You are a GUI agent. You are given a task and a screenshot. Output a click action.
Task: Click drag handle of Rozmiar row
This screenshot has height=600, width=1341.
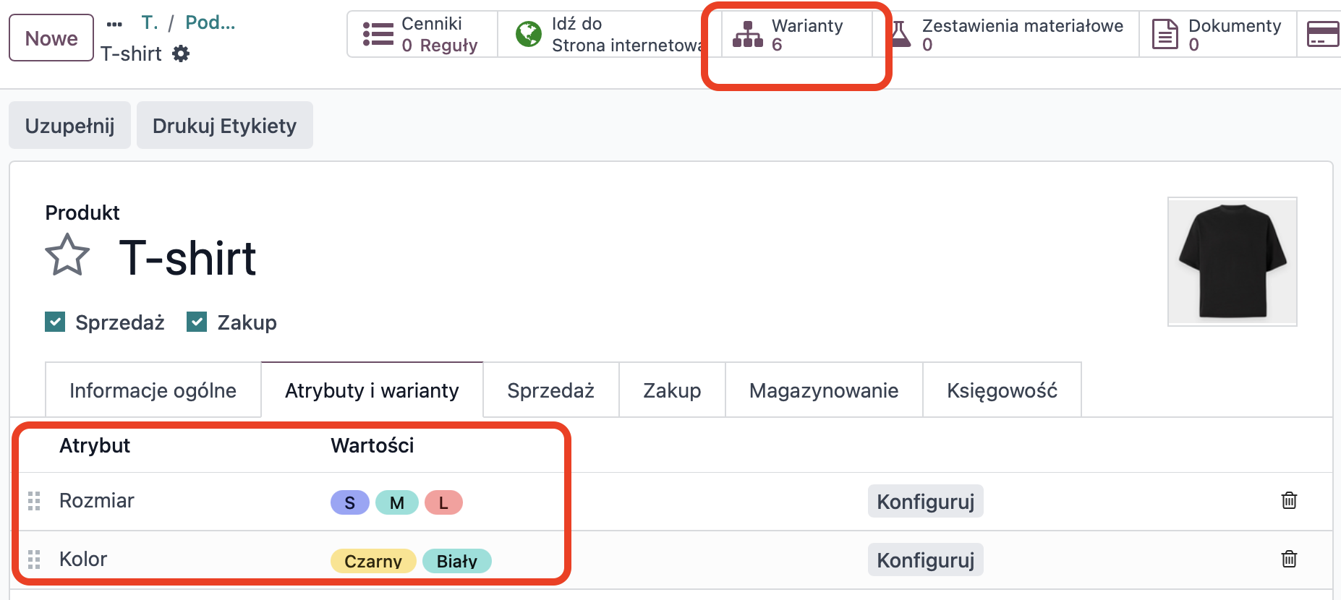coord(34,501)
